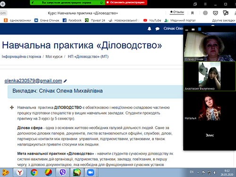Screen dimensions: 236x177
Task: Click the Action Center flag tray icon
Action: [204, 173]
